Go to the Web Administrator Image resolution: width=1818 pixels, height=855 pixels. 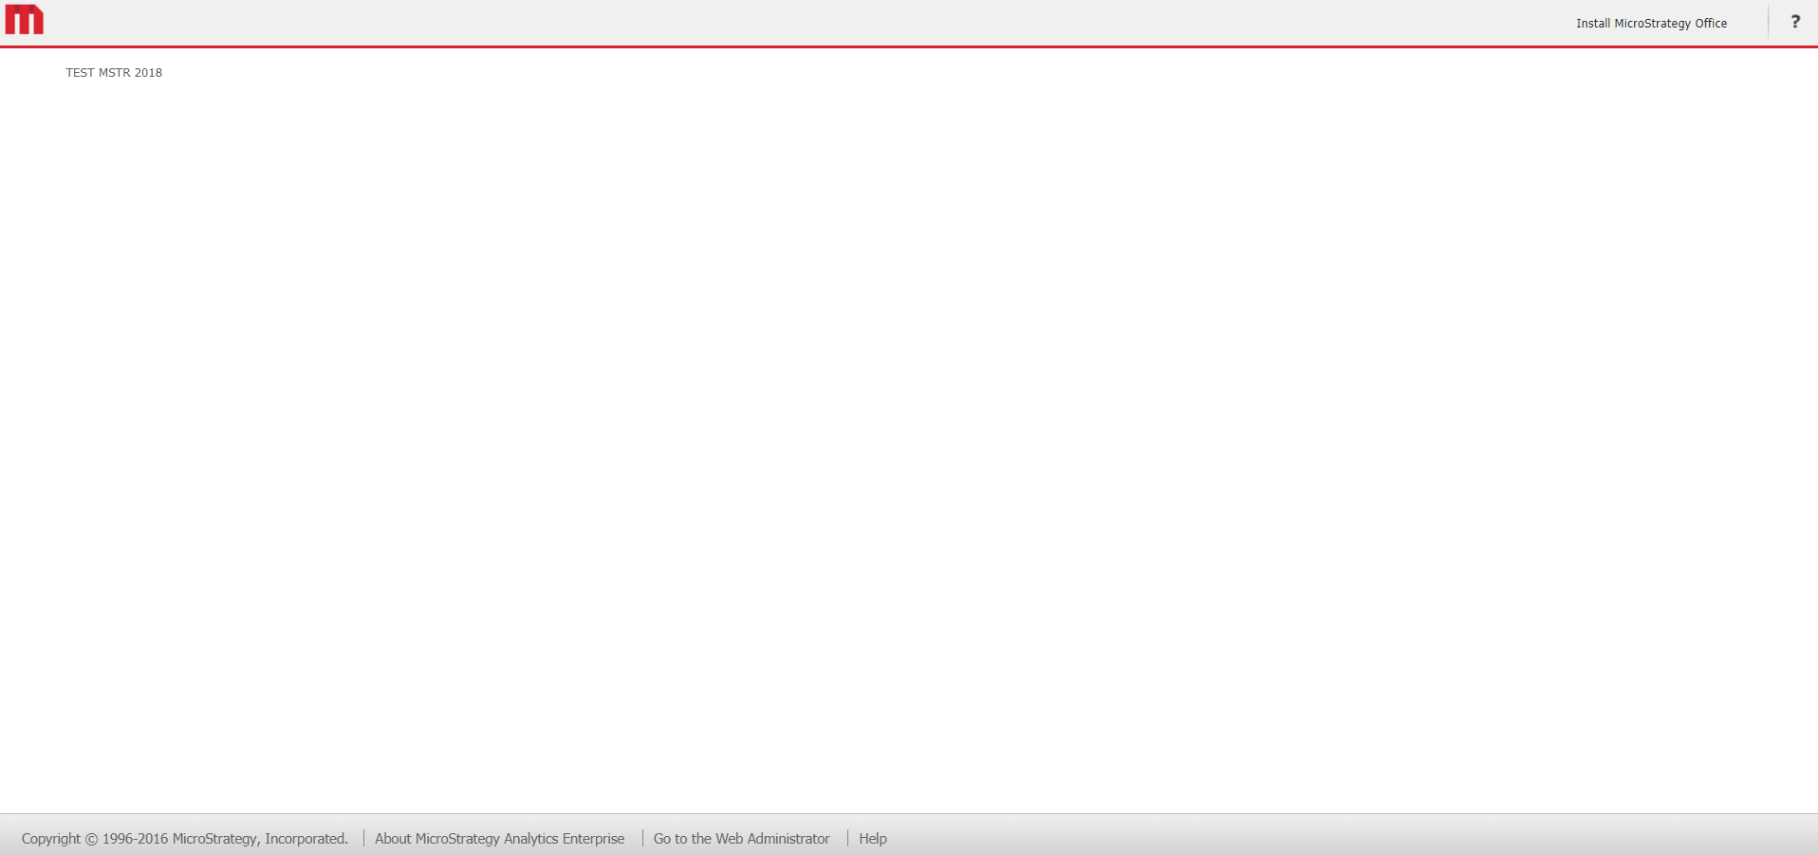[x=741, y=839]
